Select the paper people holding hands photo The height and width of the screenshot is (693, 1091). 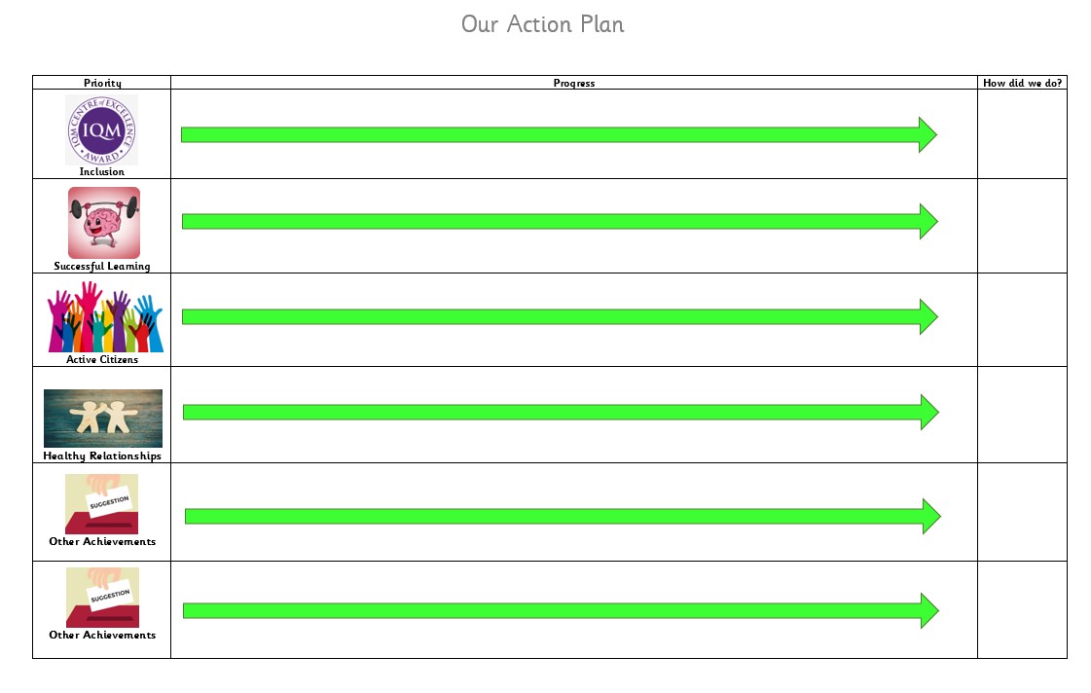pyautogui.click(x=103, y=418)
